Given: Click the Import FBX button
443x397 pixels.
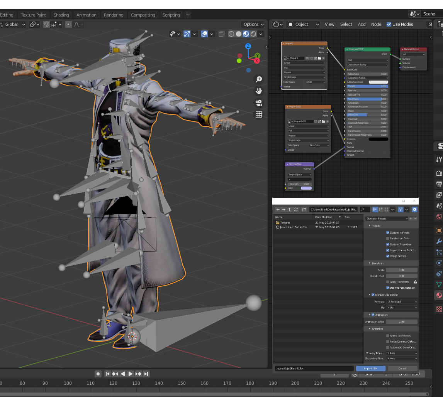Looking at the screenshot, I should tap(370, 368).
